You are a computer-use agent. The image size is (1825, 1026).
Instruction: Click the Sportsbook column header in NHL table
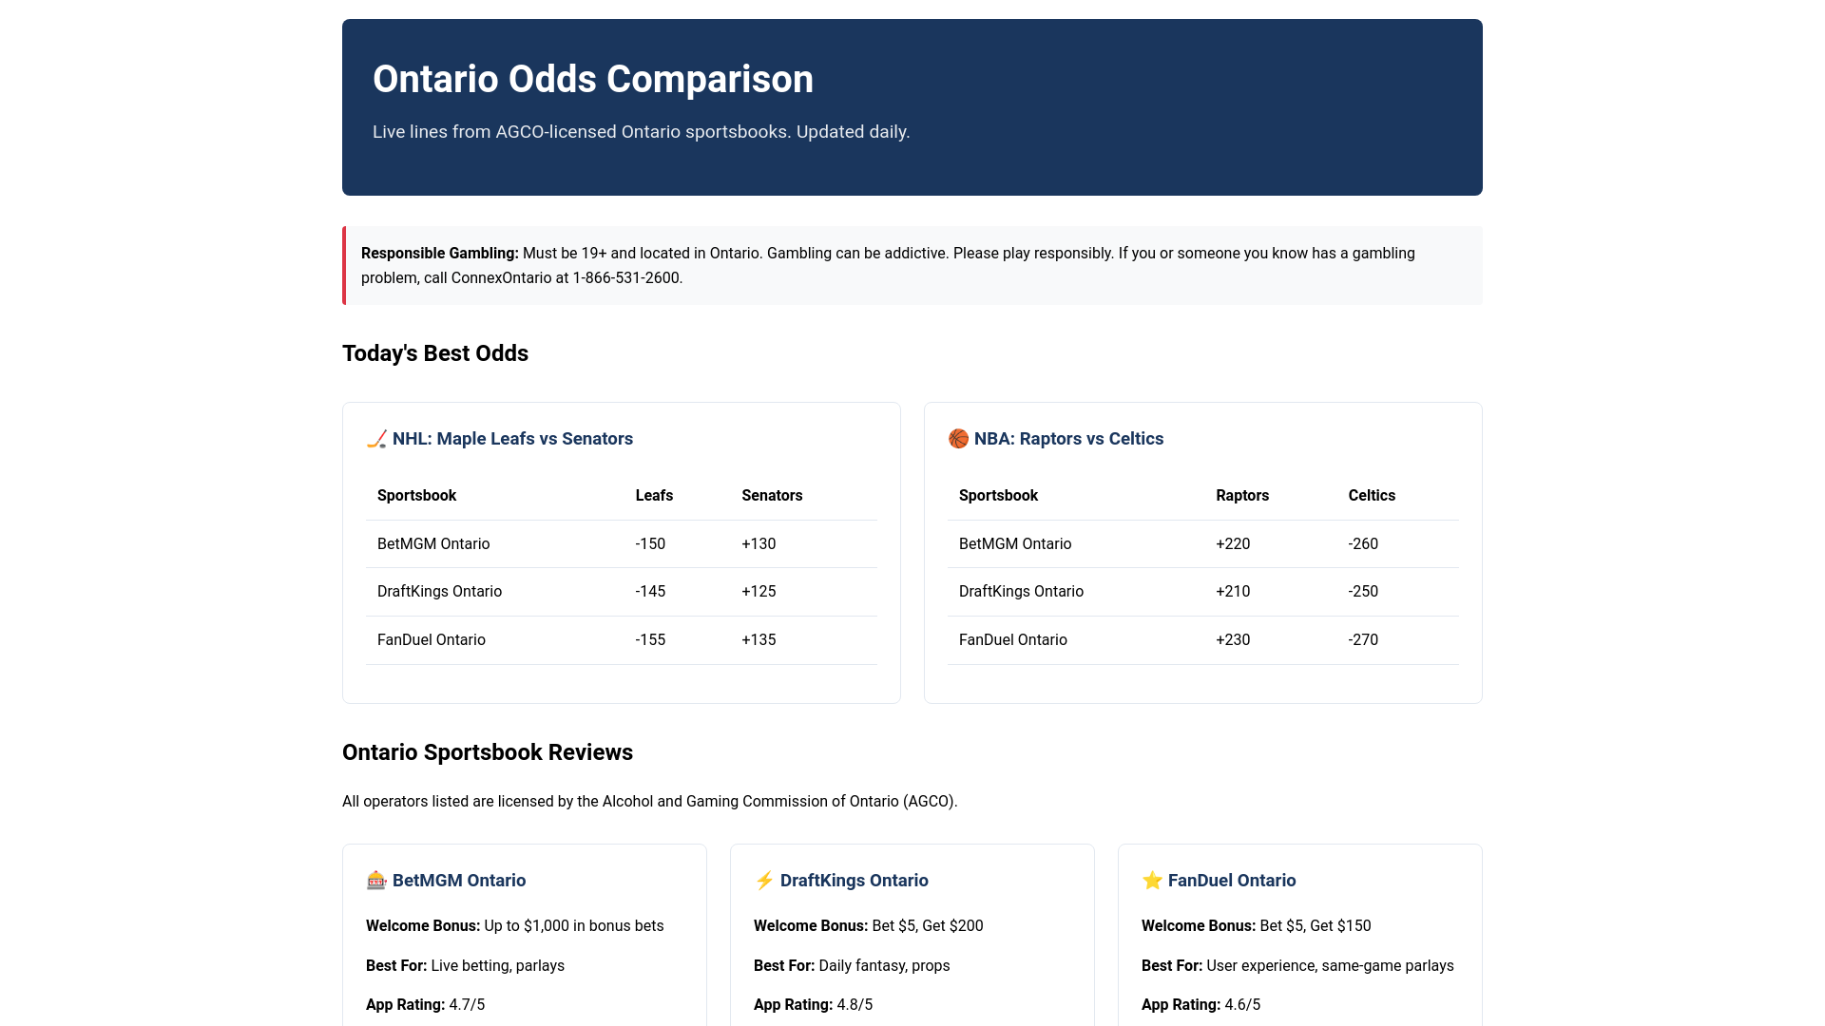click(416, 496)
